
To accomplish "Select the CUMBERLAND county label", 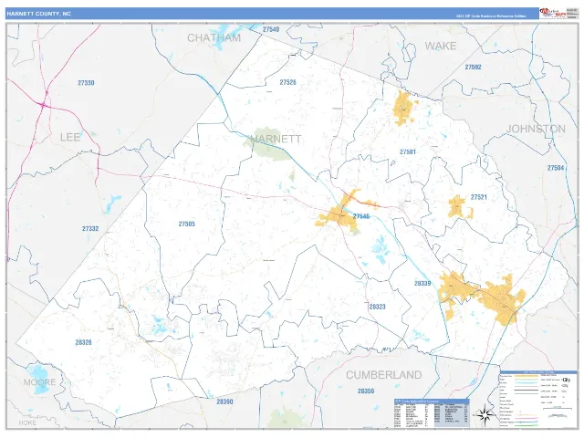I will click(x=384, y=375).
